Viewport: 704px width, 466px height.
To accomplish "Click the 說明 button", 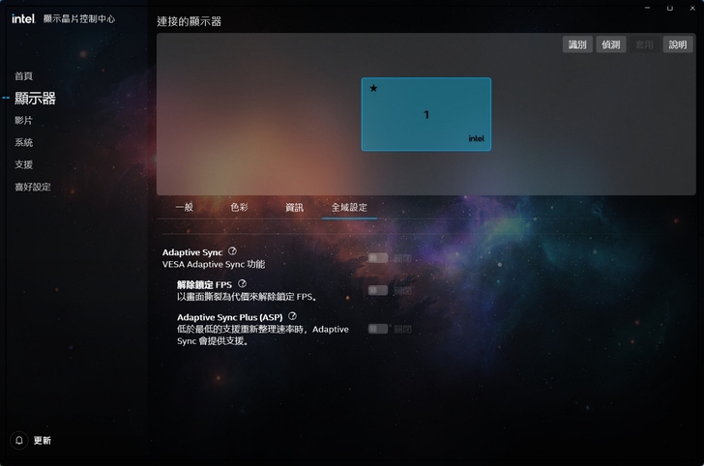I will coord(678,44).
